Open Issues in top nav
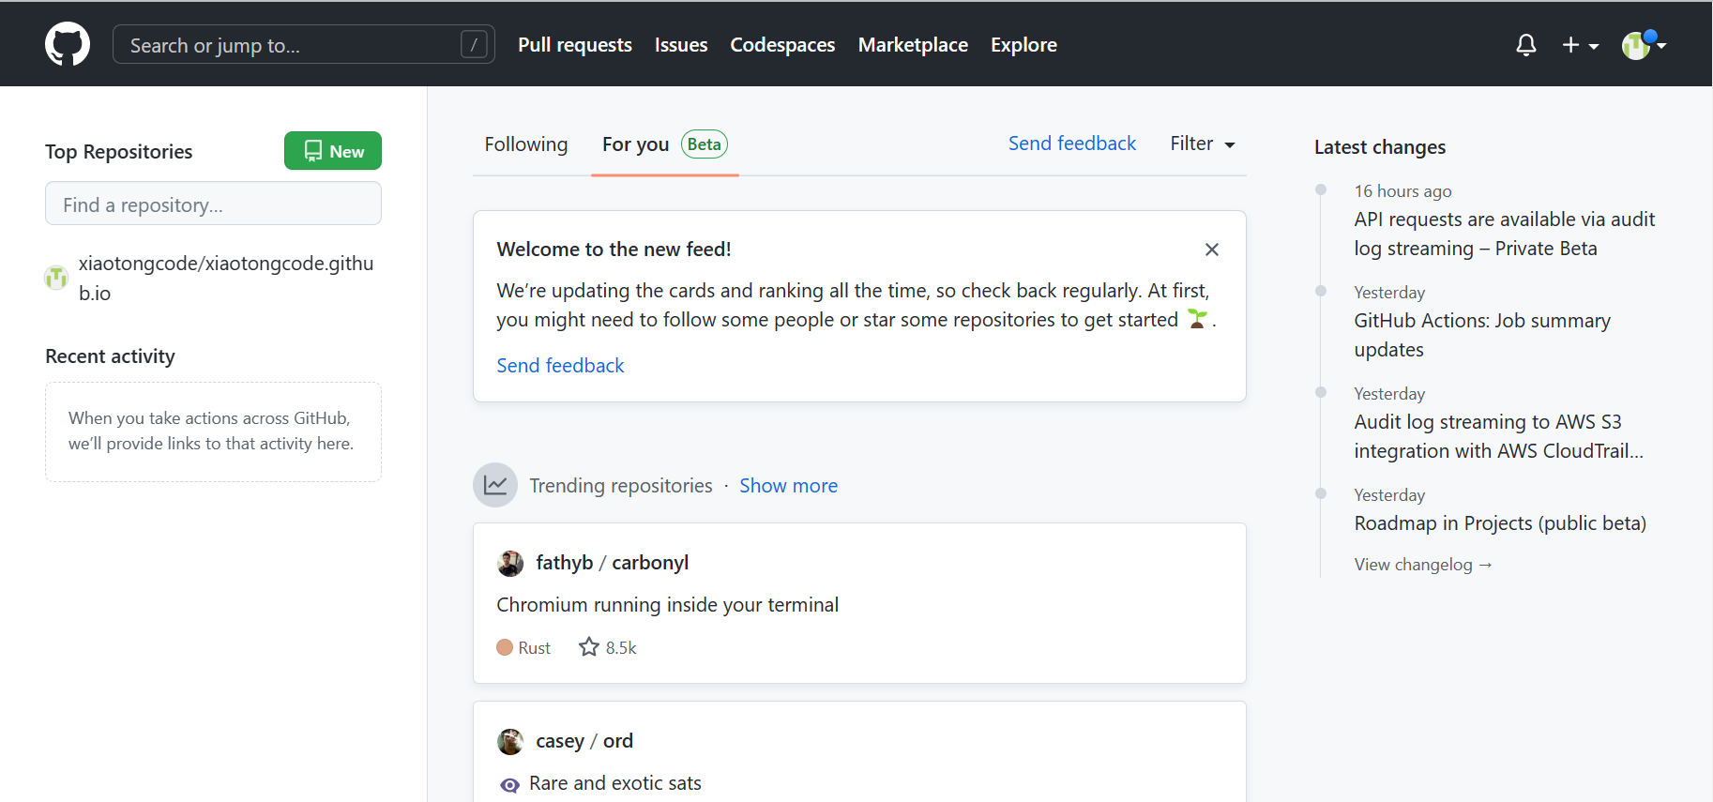Image resolution: width=1713 pixels, height=802 pixels. (681, 45)
